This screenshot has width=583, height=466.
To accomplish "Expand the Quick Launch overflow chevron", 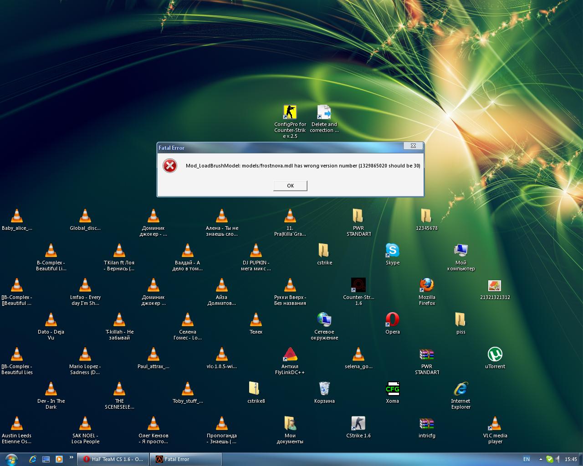I will (x=71, y=457).
